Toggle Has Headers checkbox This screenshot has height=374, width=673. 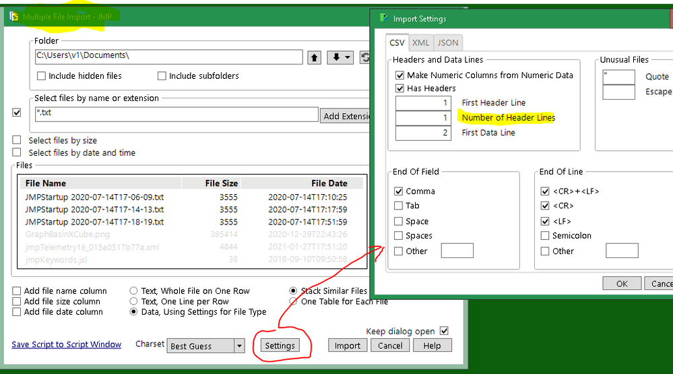tap(399, 88)
